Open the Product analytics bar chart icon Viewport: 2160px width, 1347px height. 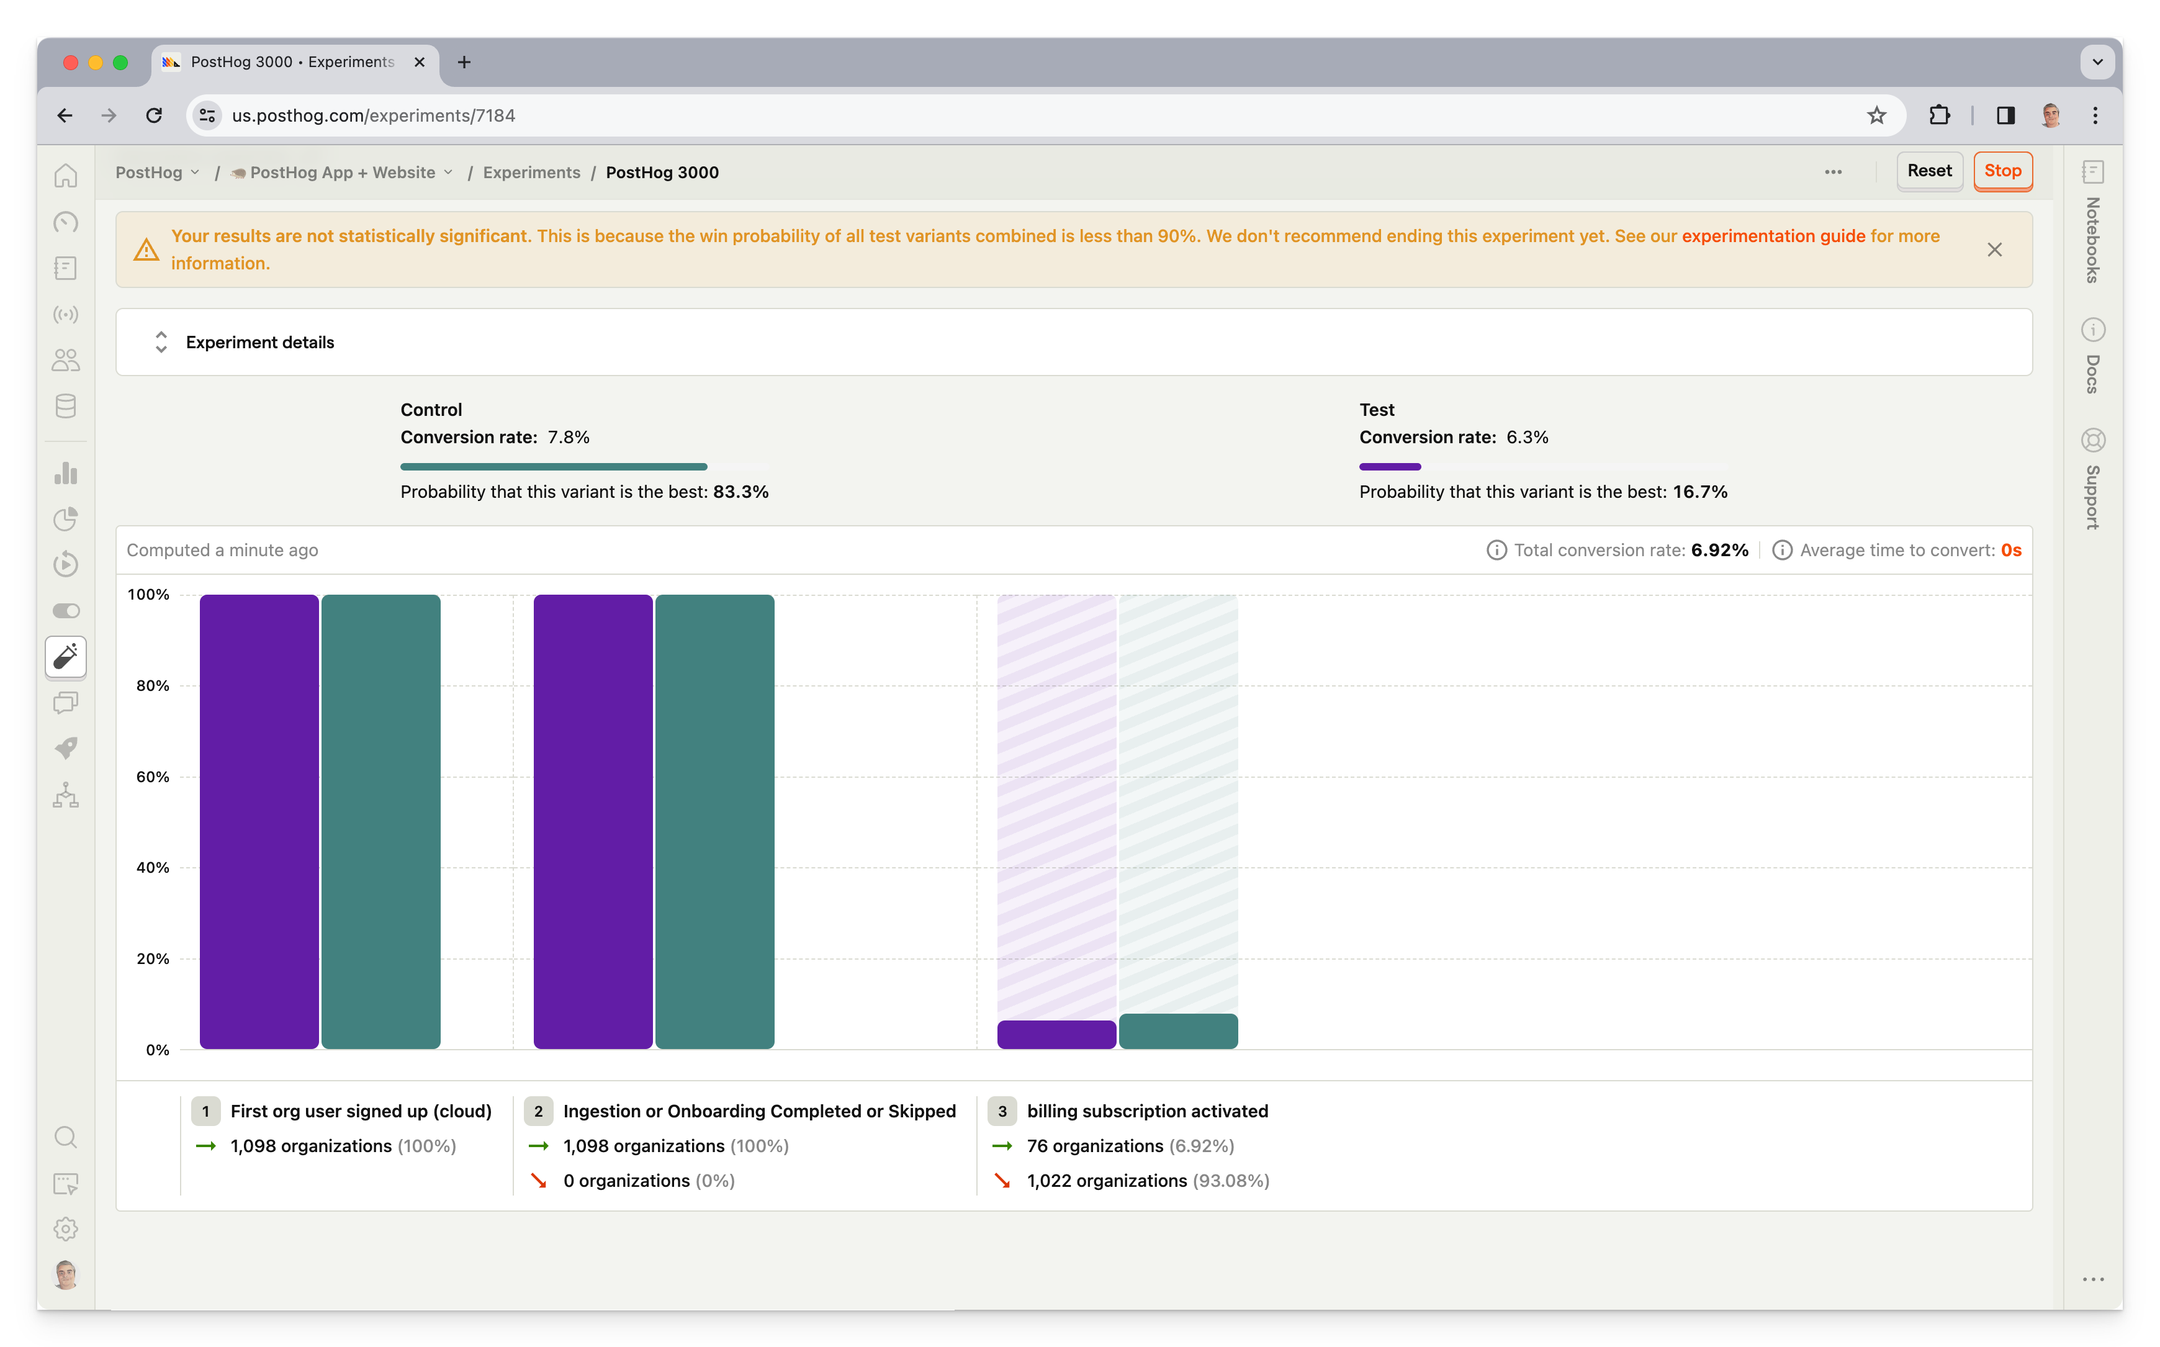65,473
